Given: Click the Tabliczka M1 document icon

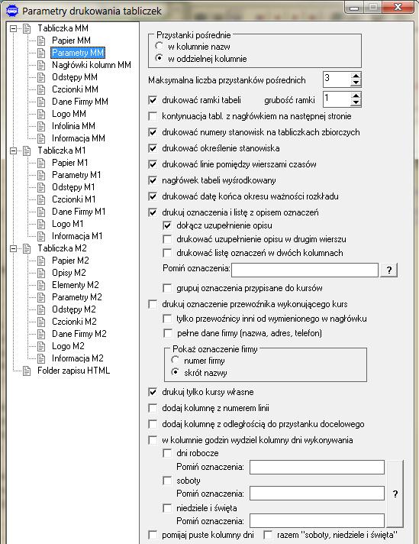Looking at the screenshot, I should click(27, 151).
